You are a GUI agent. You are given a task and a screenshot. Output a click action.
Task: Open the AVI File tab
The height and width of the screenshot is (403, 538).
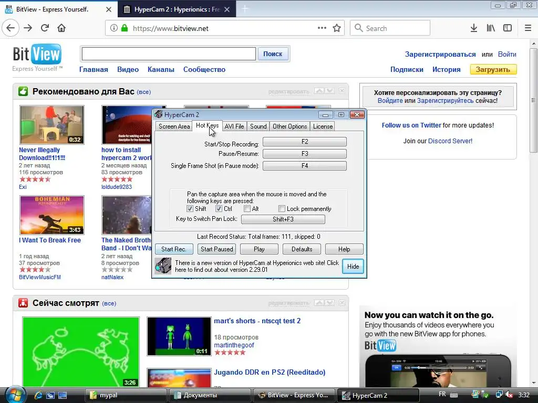point(234,126)
